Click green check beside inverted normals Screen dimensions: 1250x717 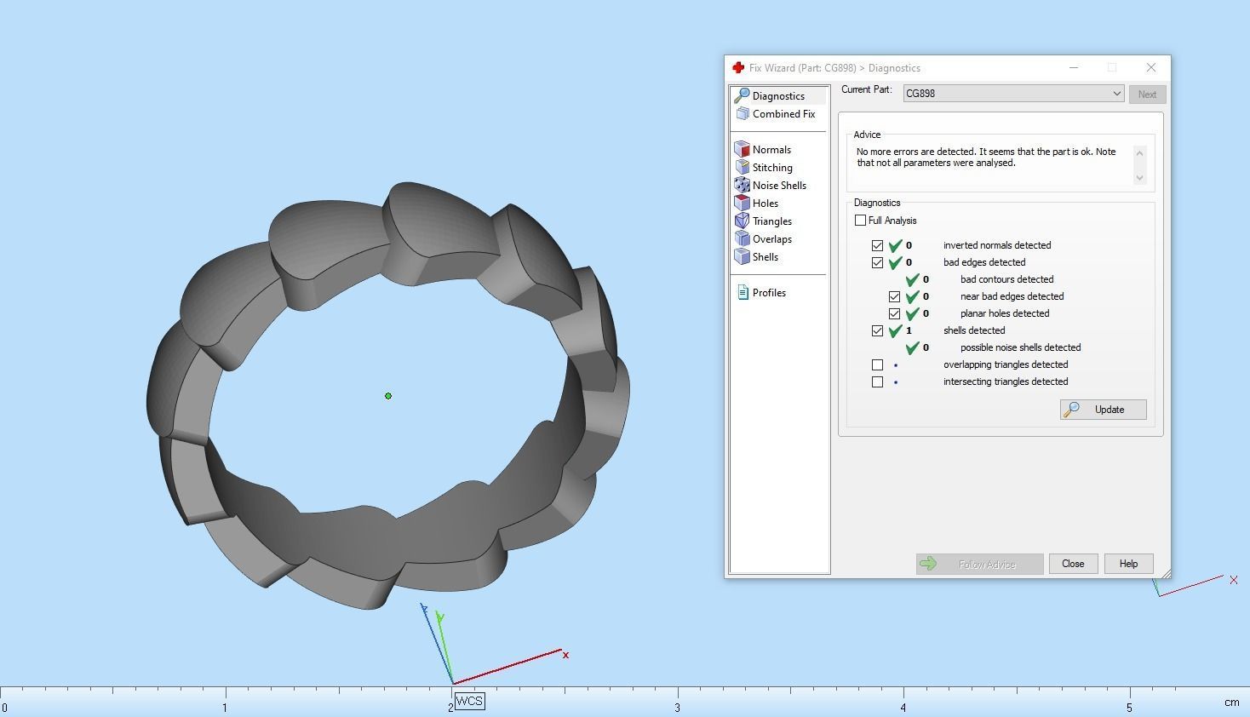pos(895,245)
